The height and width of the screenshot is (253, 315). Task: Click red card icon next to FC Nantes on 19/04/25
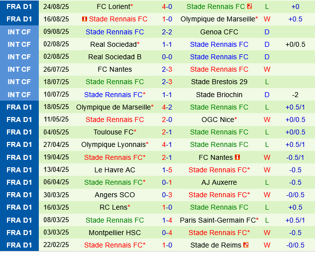click(237, 157)
